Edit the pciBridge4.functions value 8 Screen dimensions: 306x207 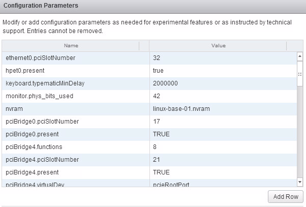click(155, 147)
